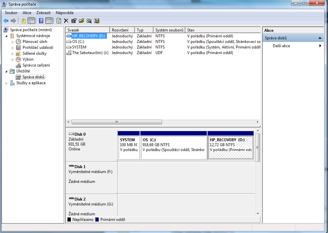This screenshot has height=233, width=328.
Task: Click the black X Delete icon
Action: (x=66, y=21)
